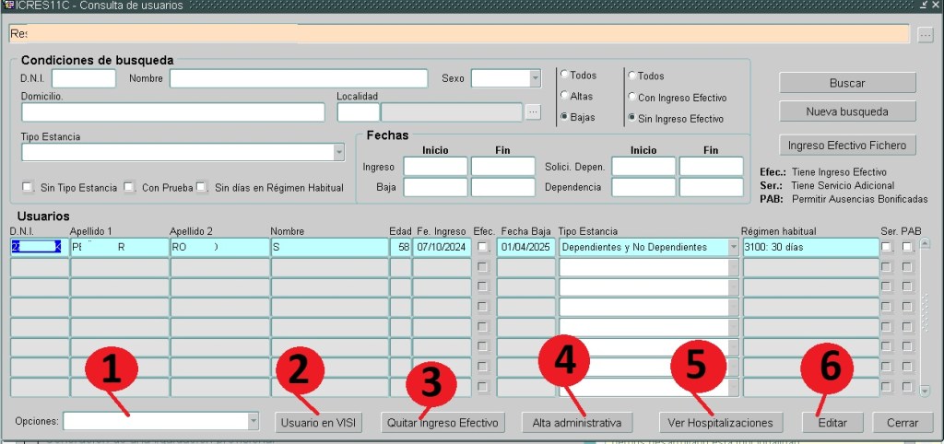The height and width of the screenshot is (444, 944).
Task: Expand Tipo Estancia dropdown in first user row
Action: pos(733,247)
